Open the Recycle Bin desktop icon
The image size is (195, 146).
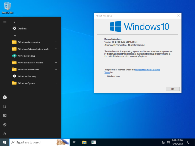pos(7,8)
